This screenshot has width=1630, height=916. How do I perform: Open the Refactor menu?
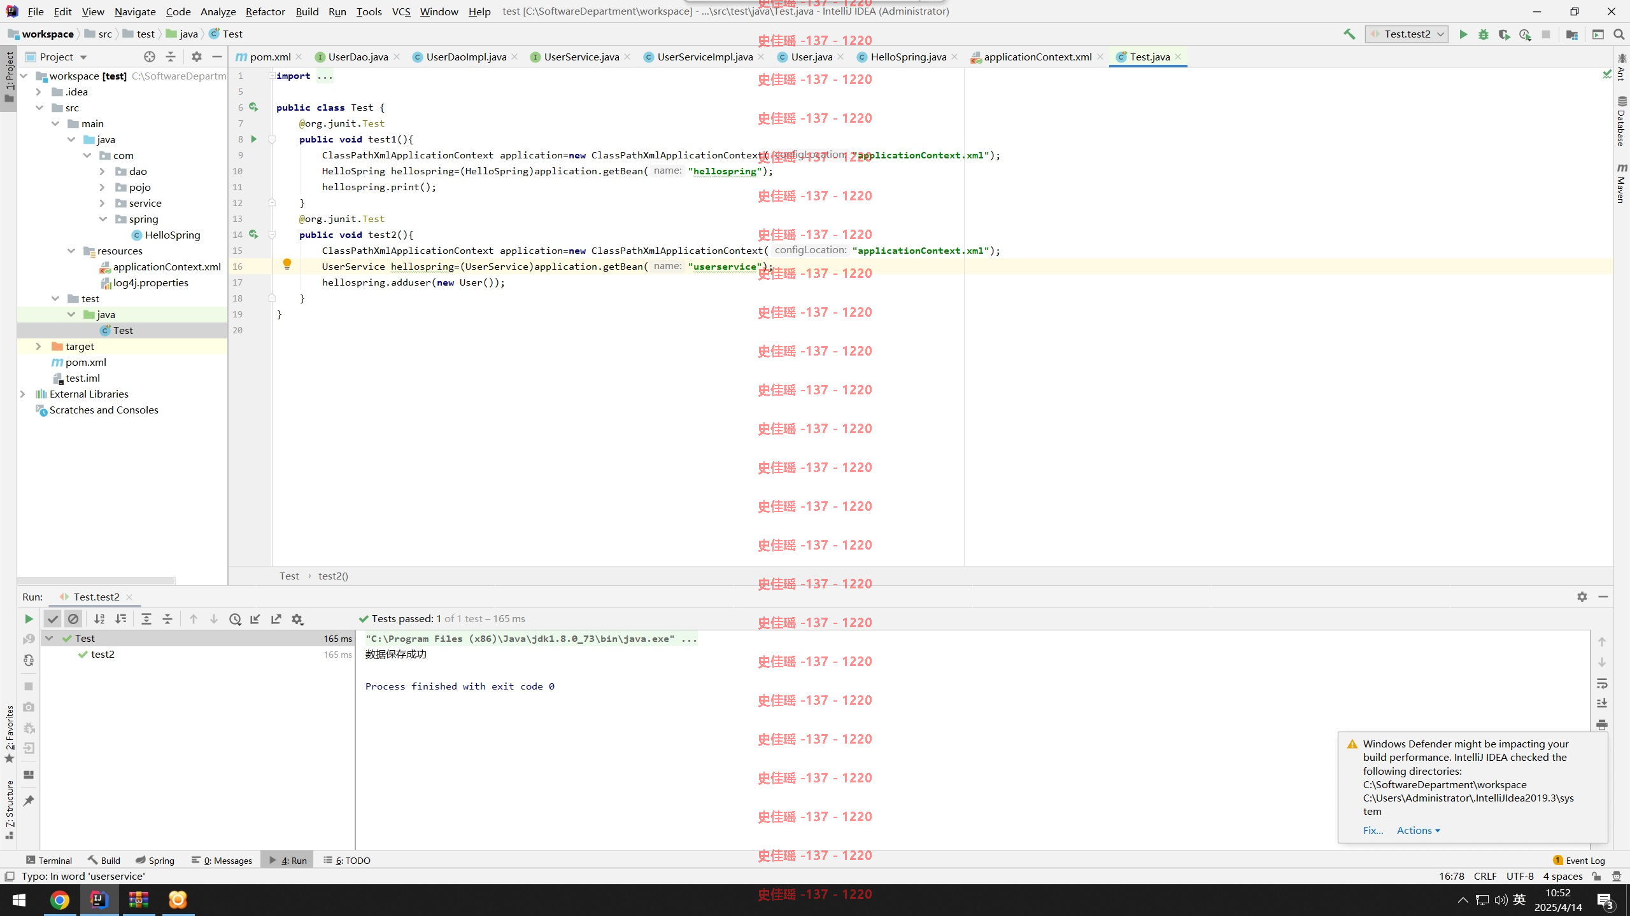[265, 11]
